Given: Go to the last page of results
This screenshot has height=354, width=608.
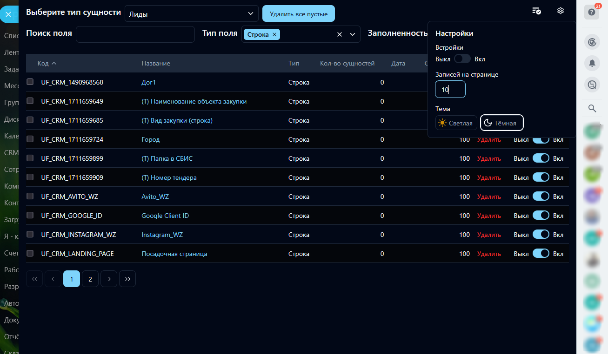Looking at the screenshot, I should (127, 279).
